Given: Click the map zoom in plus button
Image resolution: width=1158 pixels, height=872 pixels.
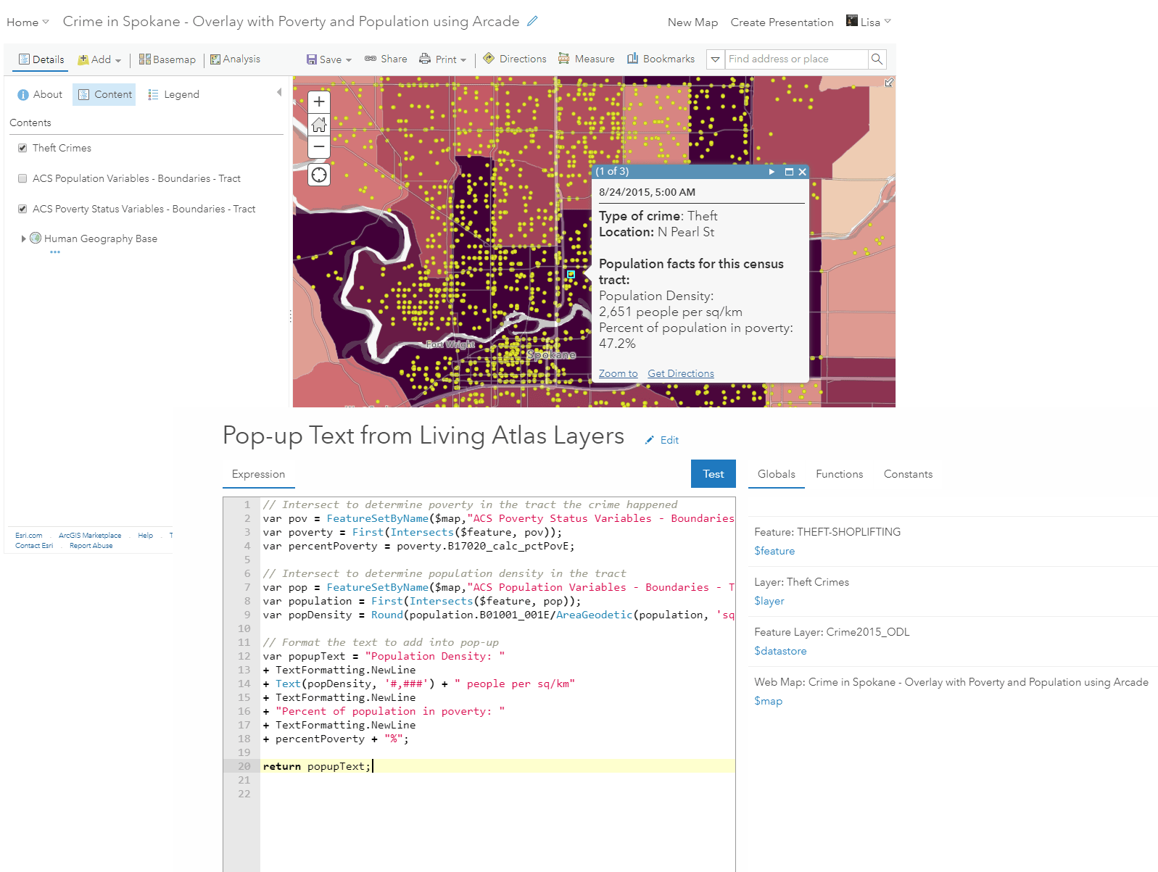Looking at the screenshot, I should coord(319,102).
